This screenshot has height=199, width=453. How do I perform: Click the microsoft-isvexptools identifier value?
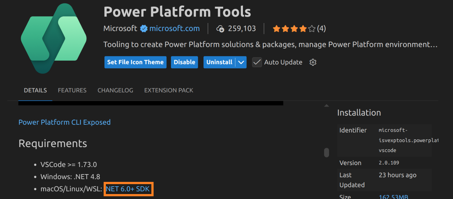click(409, 140)
